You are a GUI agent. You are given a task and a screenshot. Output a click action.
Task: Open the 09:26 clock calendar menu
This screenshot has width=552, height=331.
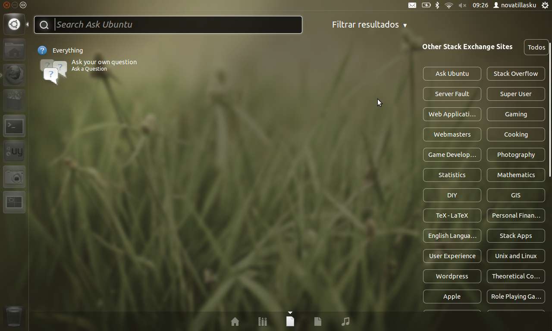(480, 5)
